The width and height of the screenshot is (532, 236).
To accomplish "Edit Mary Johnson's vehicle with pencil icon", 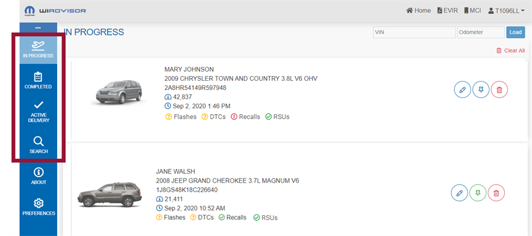I will pos(463,89).
